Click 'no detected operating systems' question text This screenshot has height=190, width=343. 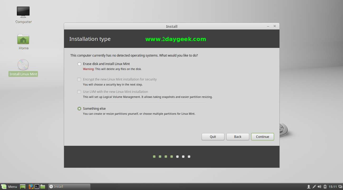[134, 56]
